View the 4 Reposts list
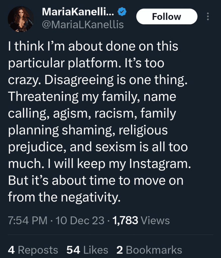The image size is (221, 258). pyautogui.click(x=33, y=250)
